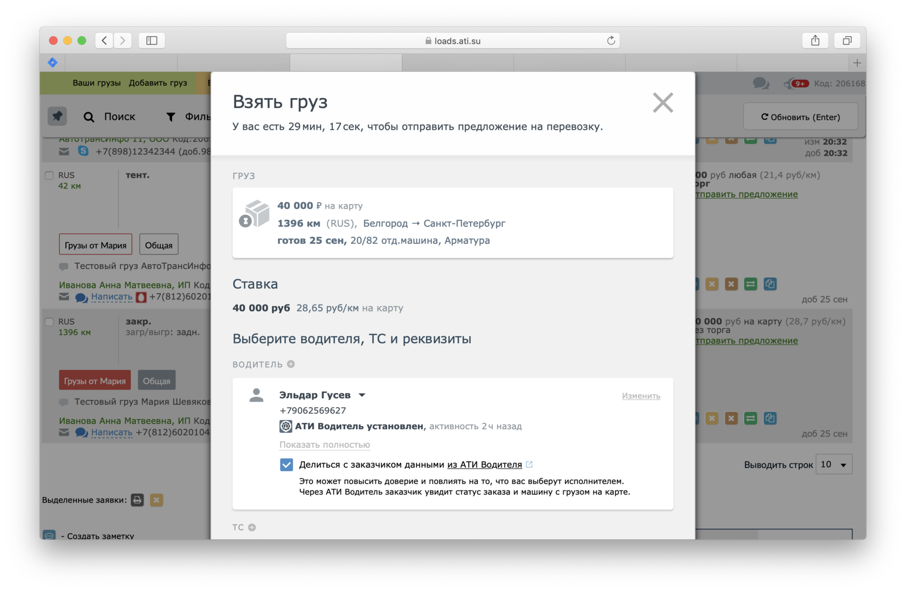The height and width of the screenshot is (592, 906).
Task: Open Выводить строк 10 dropdown
Action: pos(834,464)
